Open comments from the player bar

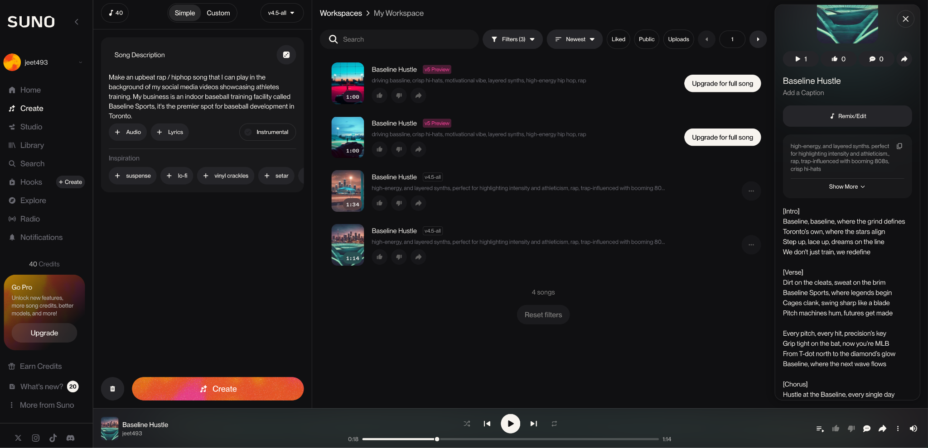867,429
